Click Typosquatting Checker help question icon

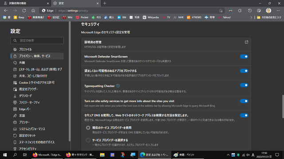pyautogui.click(x=118, y=86)
